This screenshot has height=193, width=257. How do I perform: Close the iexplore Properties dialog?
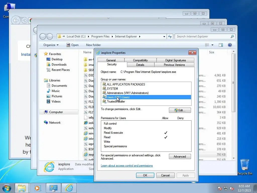pyautogui.click(x=192, y=53)
